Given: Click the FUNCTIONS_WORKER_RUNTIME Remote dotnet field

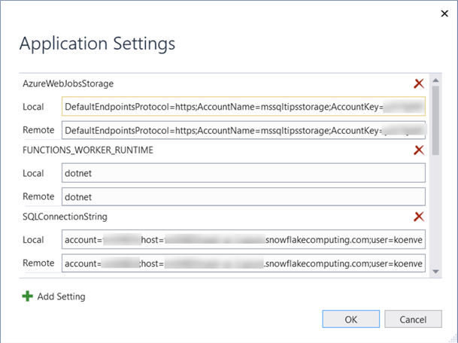Looking at the screenshot, I should tap(244, 196).
